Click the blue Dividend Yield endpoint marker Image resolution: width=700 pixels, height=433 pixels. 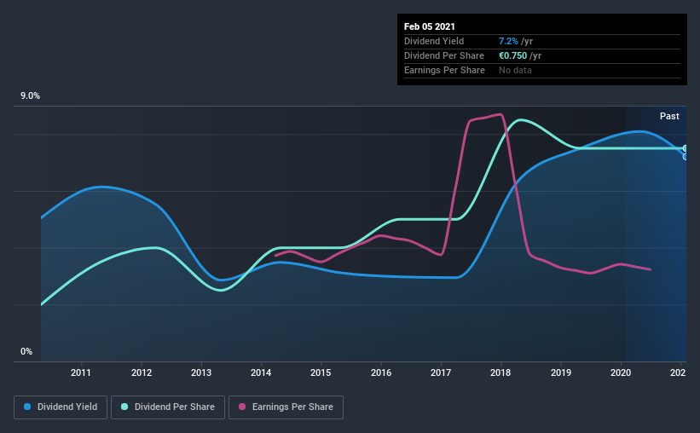[x=685, y=157]
